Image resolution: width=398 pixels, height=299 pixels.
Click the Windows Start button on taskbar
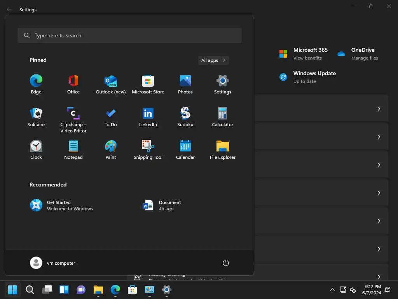(12, 290)
